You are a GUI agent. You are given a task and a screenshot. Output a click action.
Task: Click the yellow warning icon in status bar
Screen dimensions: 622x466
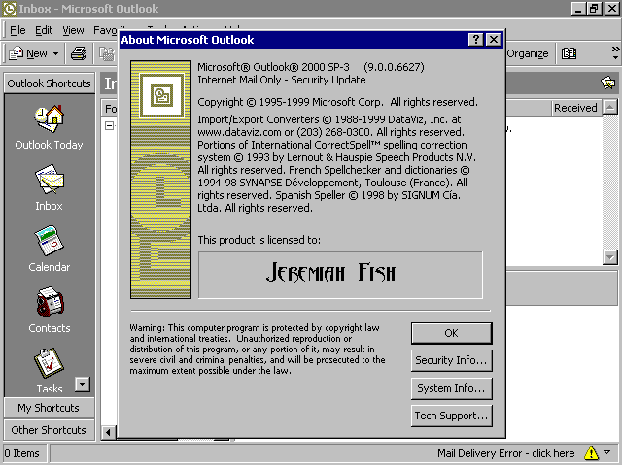click(591, 453)
